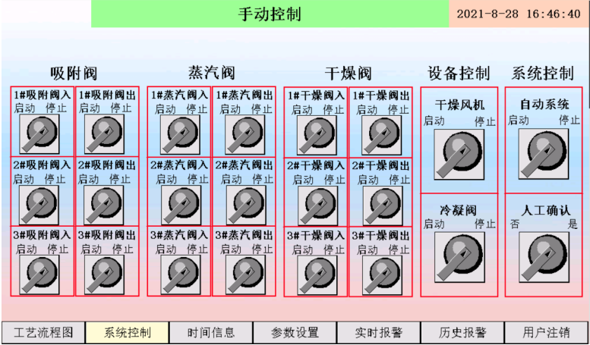Toggle the 1#吸附阀入 rotary switch
Viewport: 590px width, 345px height.
coord(39,133)
